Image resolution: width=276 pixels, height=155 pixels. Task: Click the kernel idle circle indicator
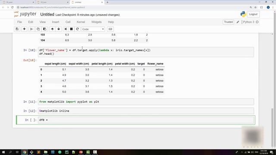pos(257,22)
